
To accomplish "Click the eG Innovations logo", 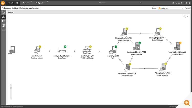I will pyautogui.click(x=3, y=3).
